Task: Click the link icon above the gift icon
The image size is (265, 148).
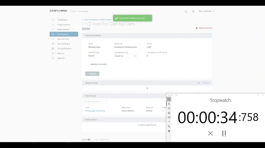Action: [169, 126]
